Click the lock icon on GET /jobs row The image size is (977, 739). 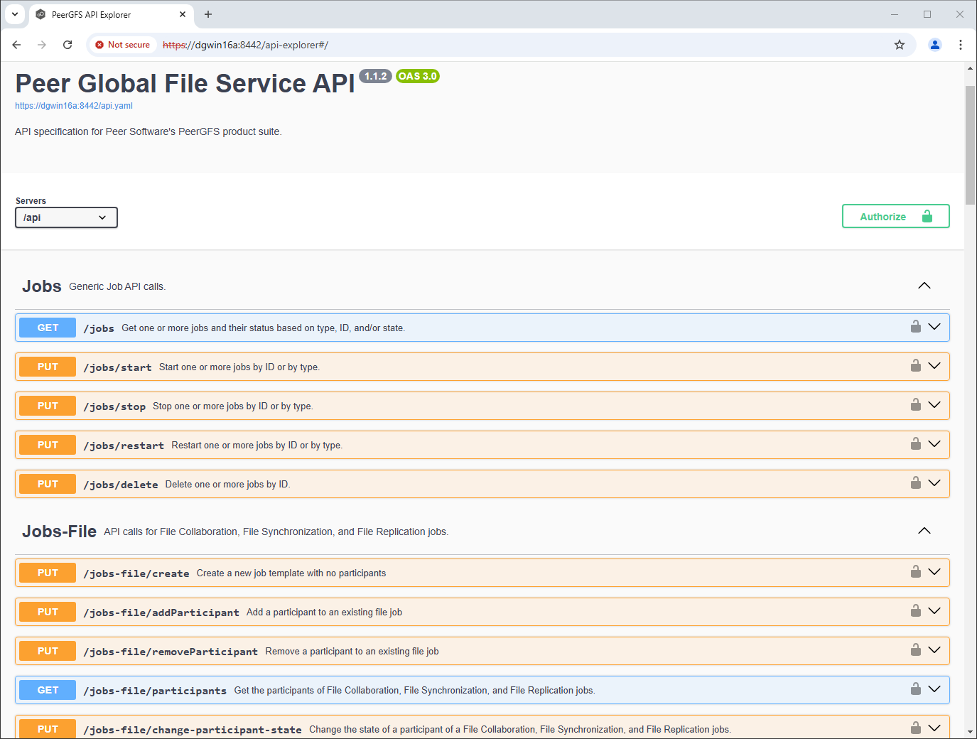(x=915, y=327)
